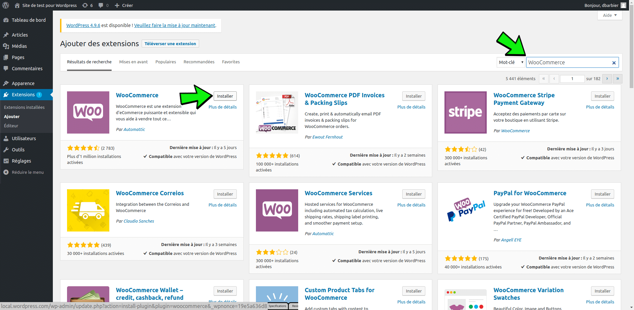
Task: Open author link Angell EYE
Action: tap(511, 240)
